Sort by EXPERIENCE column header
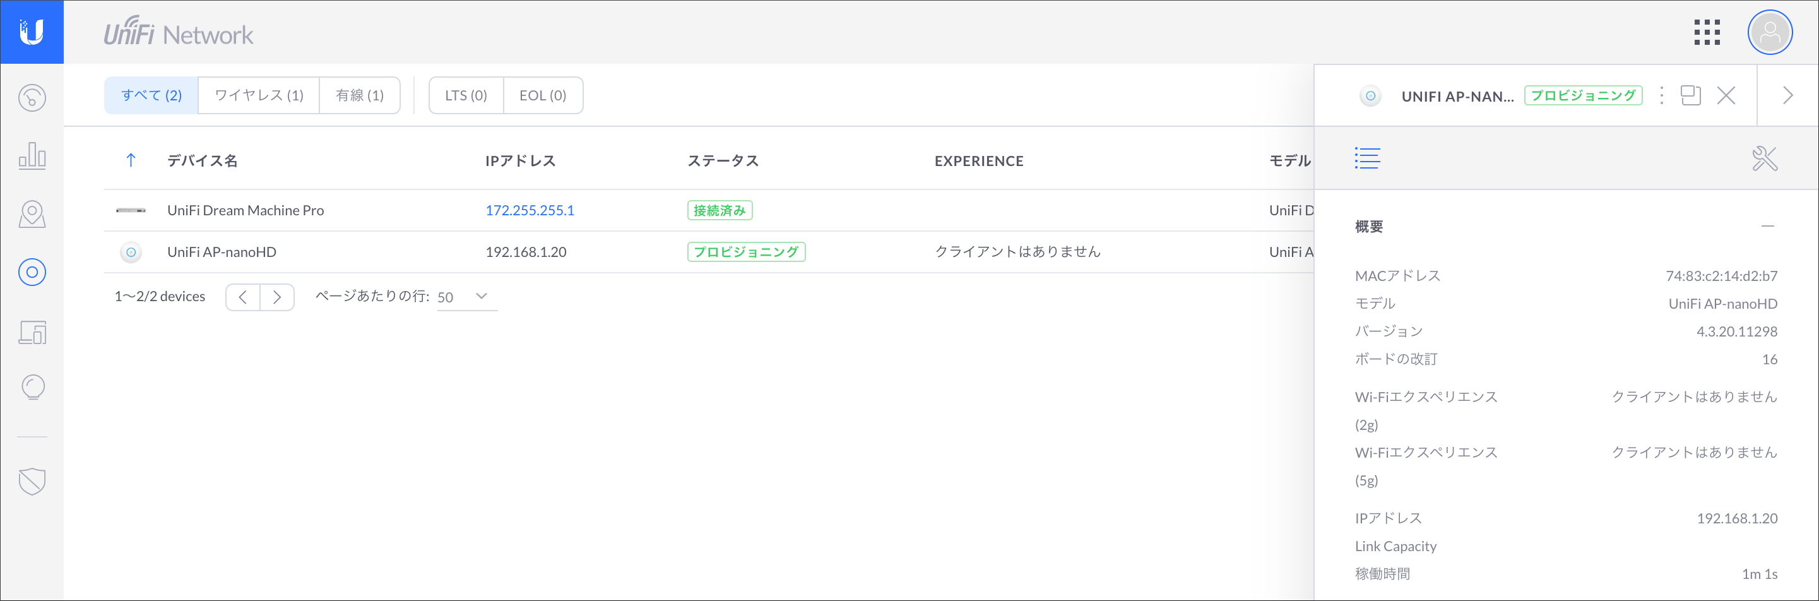1819x601 pixels. click(979, 161)
